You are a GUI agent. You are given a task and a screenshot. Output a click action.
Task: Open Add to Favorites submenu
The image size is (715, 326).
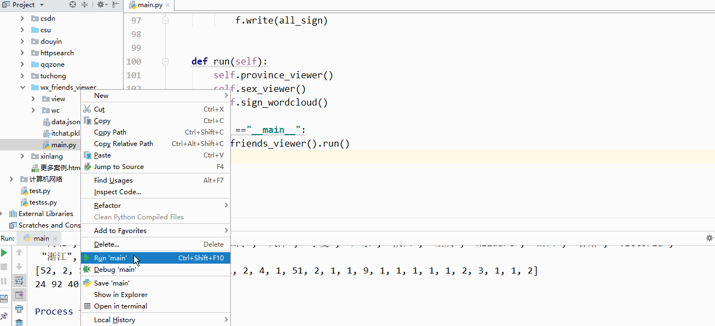coord(155,231)
